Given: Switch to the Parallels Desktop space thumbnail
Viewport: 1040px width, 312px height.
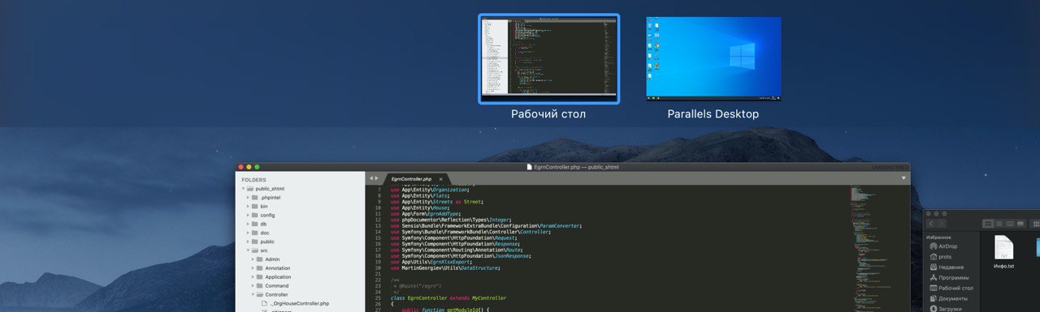Looking at the screenshot, I should 713,58.
